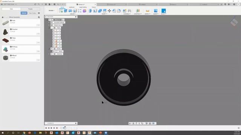Viewport: 241px width, 135px height.
Task: Select the Revolve tool
Action: point(70,10)
